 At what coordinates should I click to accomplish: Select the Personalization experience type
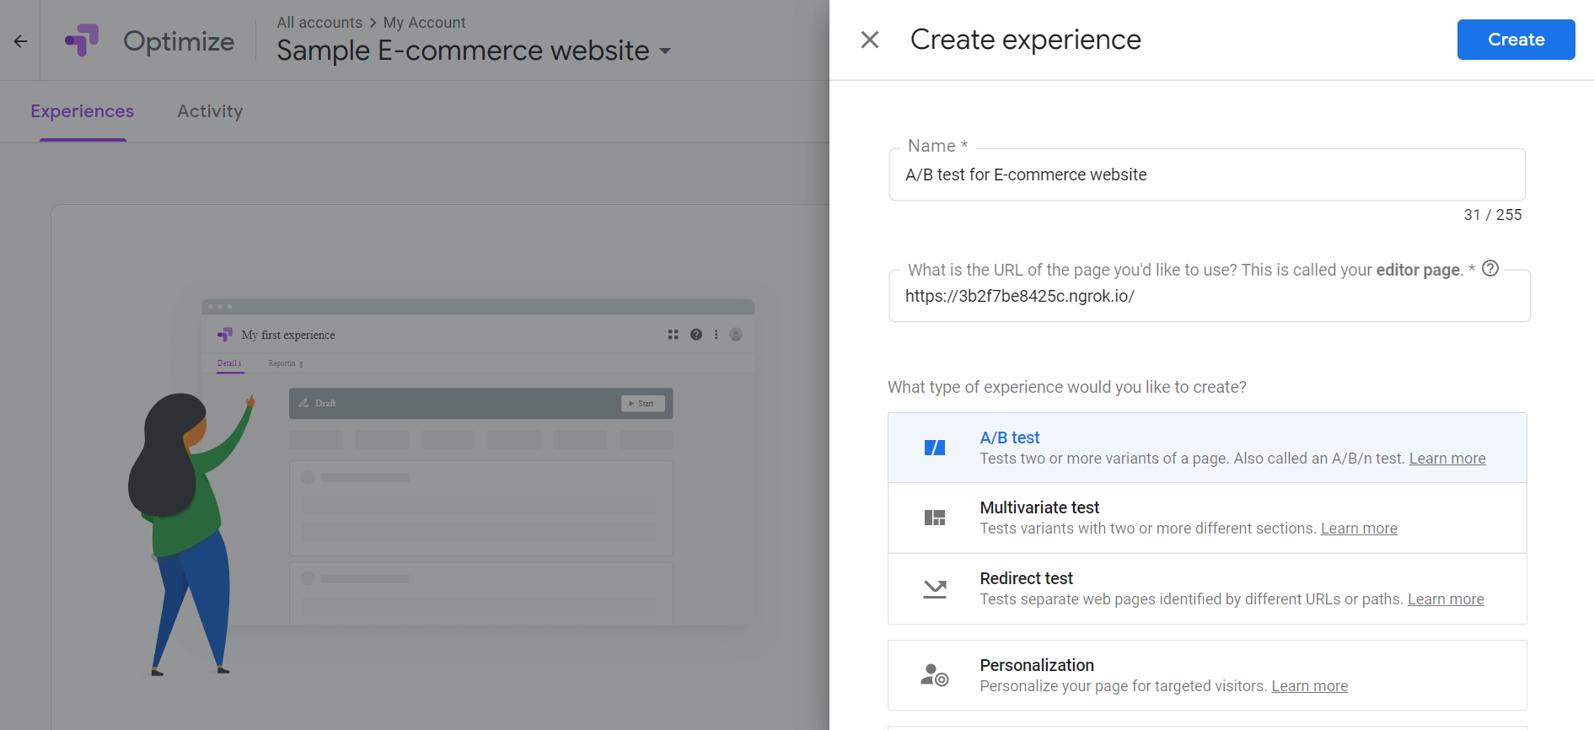pos(1207,675)
